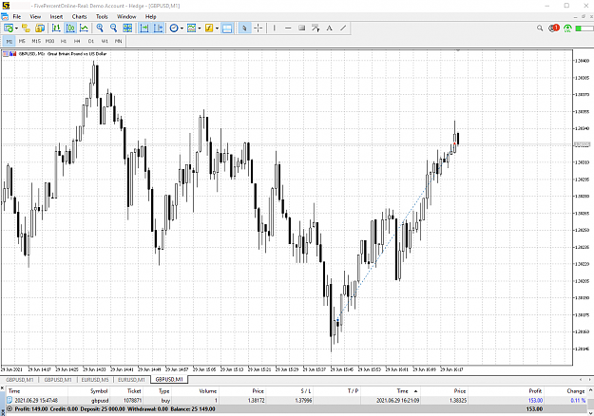
Task: Open the Help menu
Action: (x=151, y=17)
